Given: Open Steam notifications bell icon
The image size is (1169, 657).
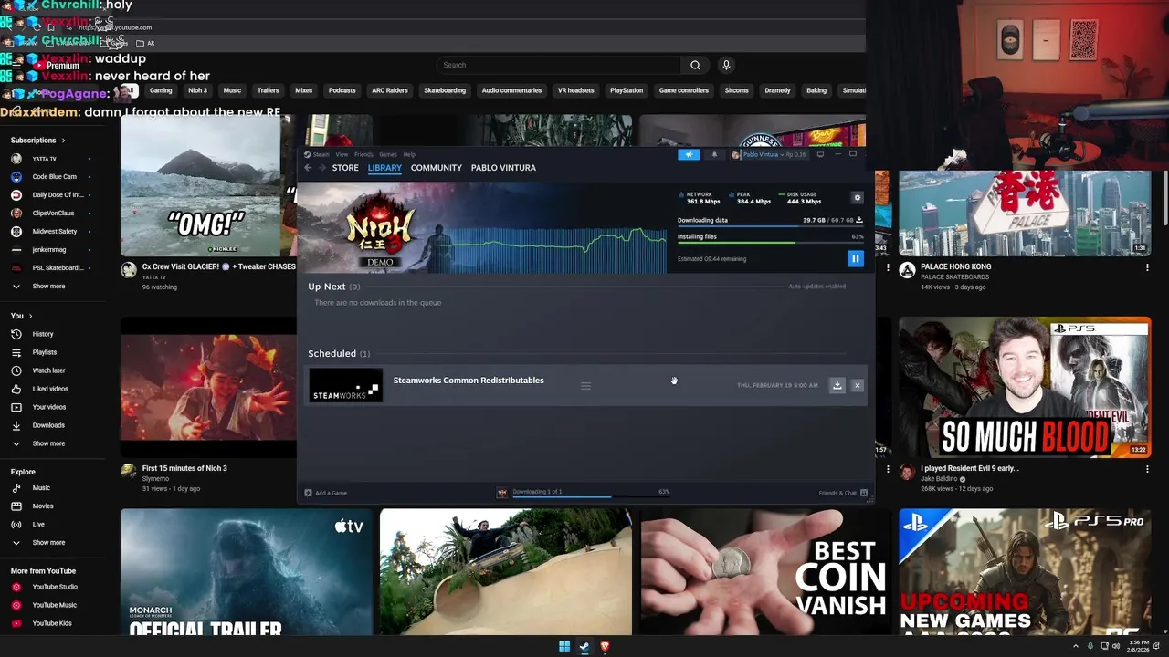Looking at the screenshot, I should tap(714, 154).
